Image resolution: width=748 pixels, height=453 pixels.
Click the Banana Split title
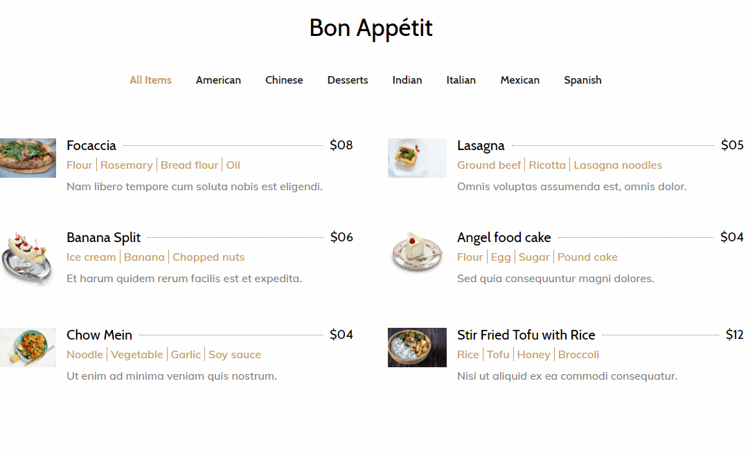point(103,237)
